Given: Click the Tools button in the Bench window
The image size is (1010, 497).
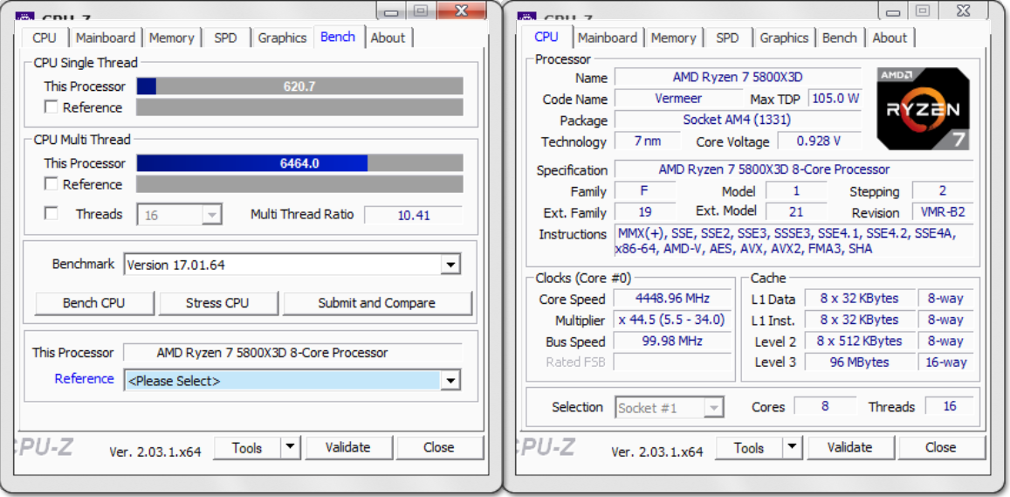Looking at the screenshot, I should pos(247,447).
